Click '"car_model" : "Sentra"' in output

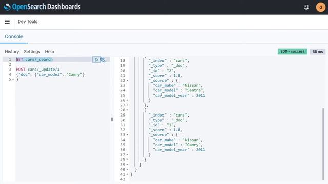[x=179, y=90]
